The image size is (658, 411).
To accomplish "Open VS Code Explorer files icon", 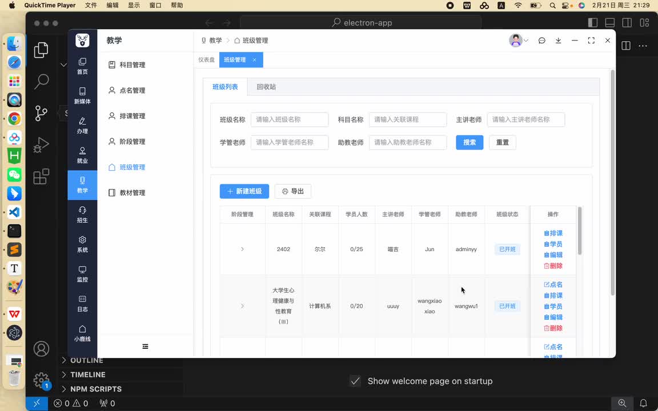I will coord(41,50).
